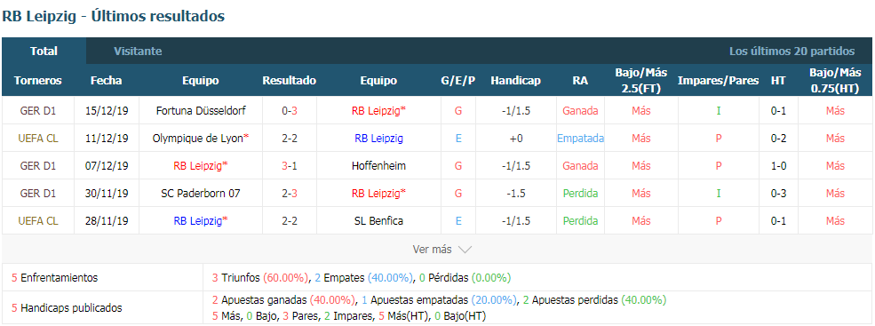Click the Impares/Pares column header
The height and width of the screenshot is (326, 875).
point(718,81)
